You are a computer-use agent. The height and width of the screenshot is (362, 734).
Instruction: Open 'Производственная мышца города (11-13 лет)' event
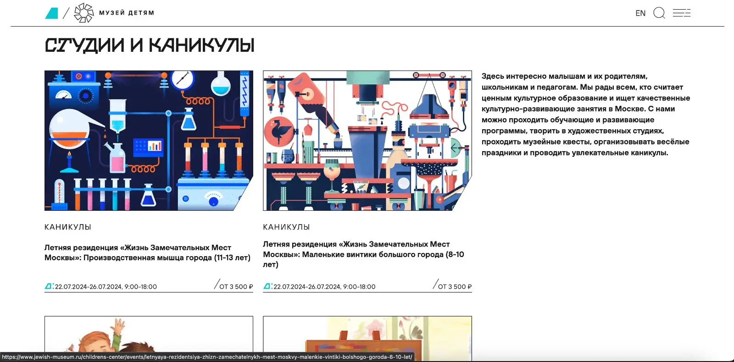pos(147,252)
